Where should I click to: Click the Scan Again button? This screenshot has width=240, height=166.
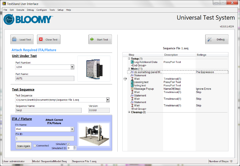(23, 146)
